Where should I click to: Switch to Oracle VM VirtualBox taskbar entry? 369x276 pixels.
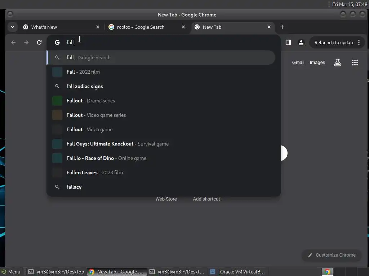pos(238,272)
